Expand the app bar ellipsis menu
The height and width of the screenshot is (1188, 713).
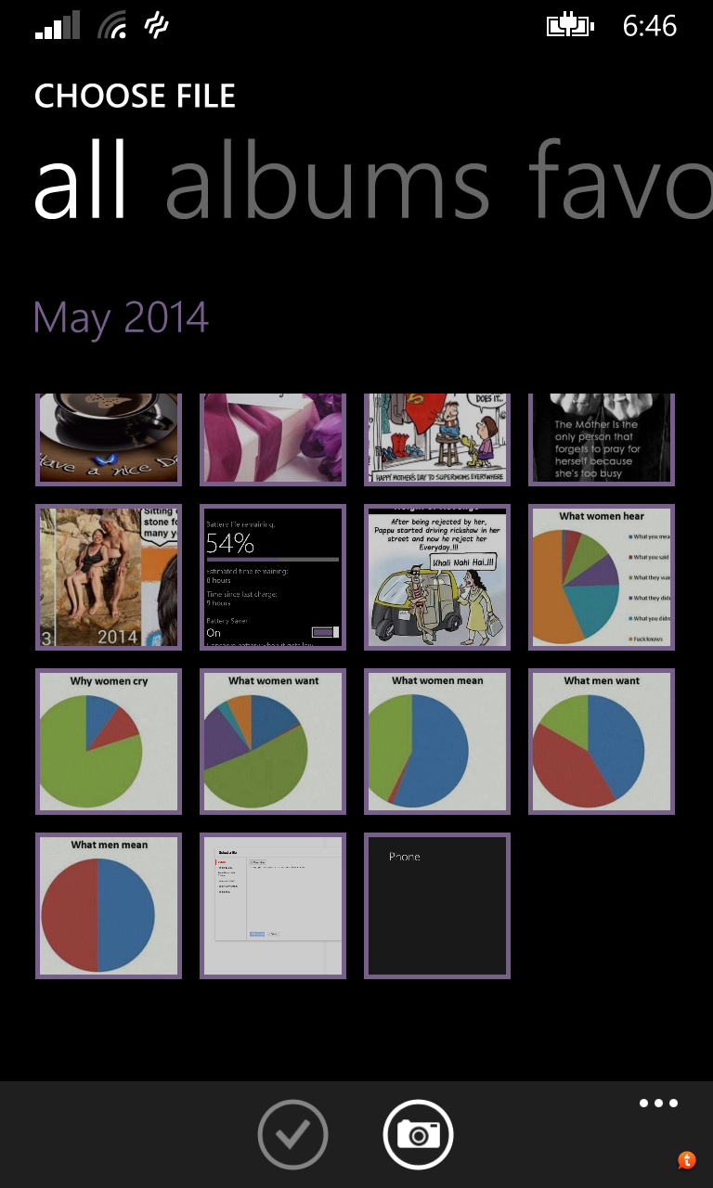click(x=659, y=1104)
